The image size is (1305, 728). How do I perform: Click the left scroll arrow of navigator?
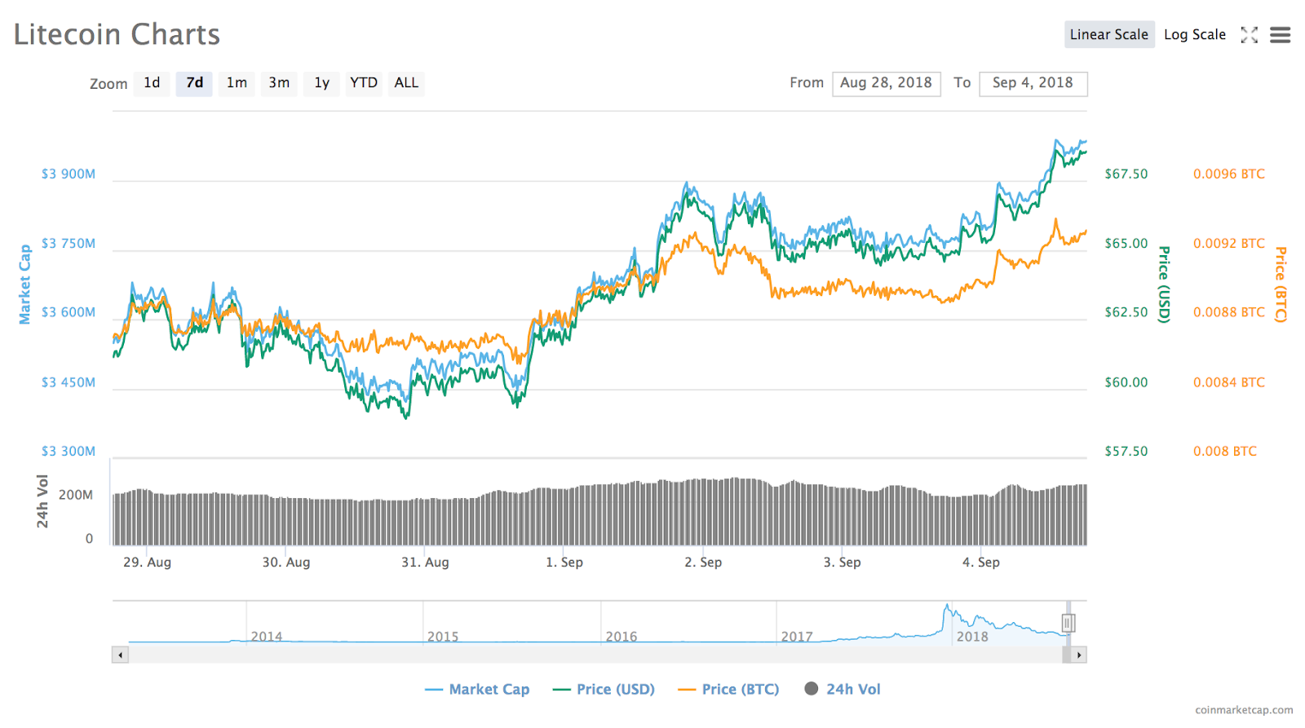pyautogui.click(x=121, y=655)
